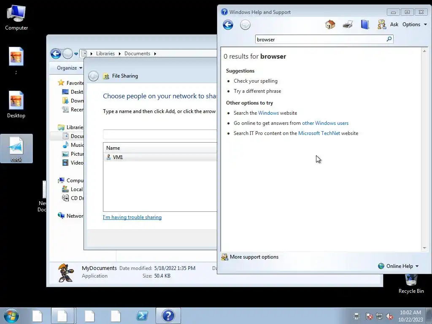
Task: Click Documents in the Explorer address bar
Action: 137,54
